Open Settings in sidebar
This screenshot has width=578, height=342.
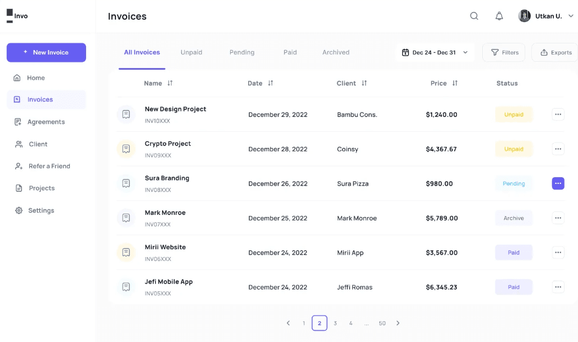click(x=35, y=210)
